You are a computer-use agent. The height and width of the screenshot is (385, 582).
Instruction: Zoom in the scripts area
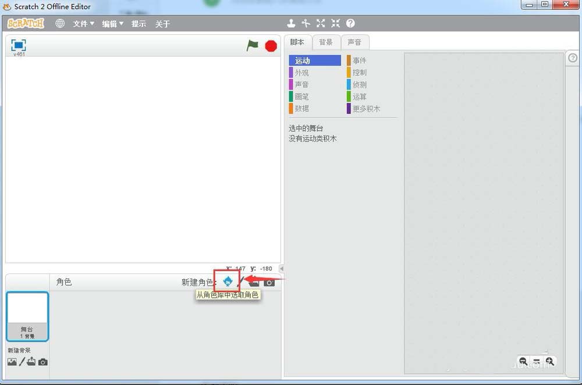coord(550,361)
